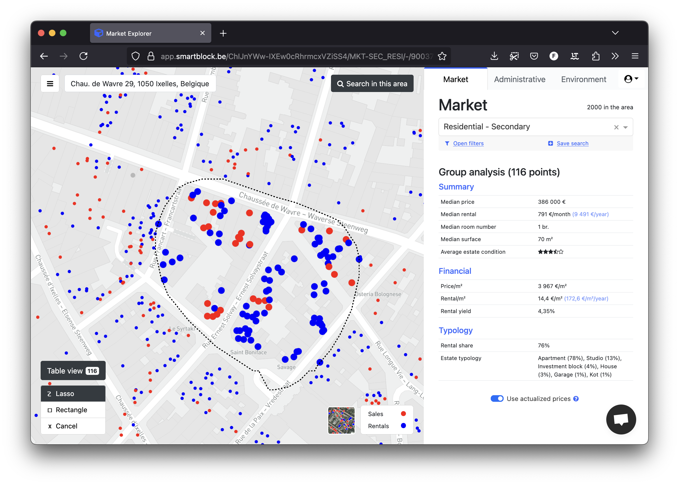Expand the Residential - Secondary dropdown

click(x=625, y=127)
